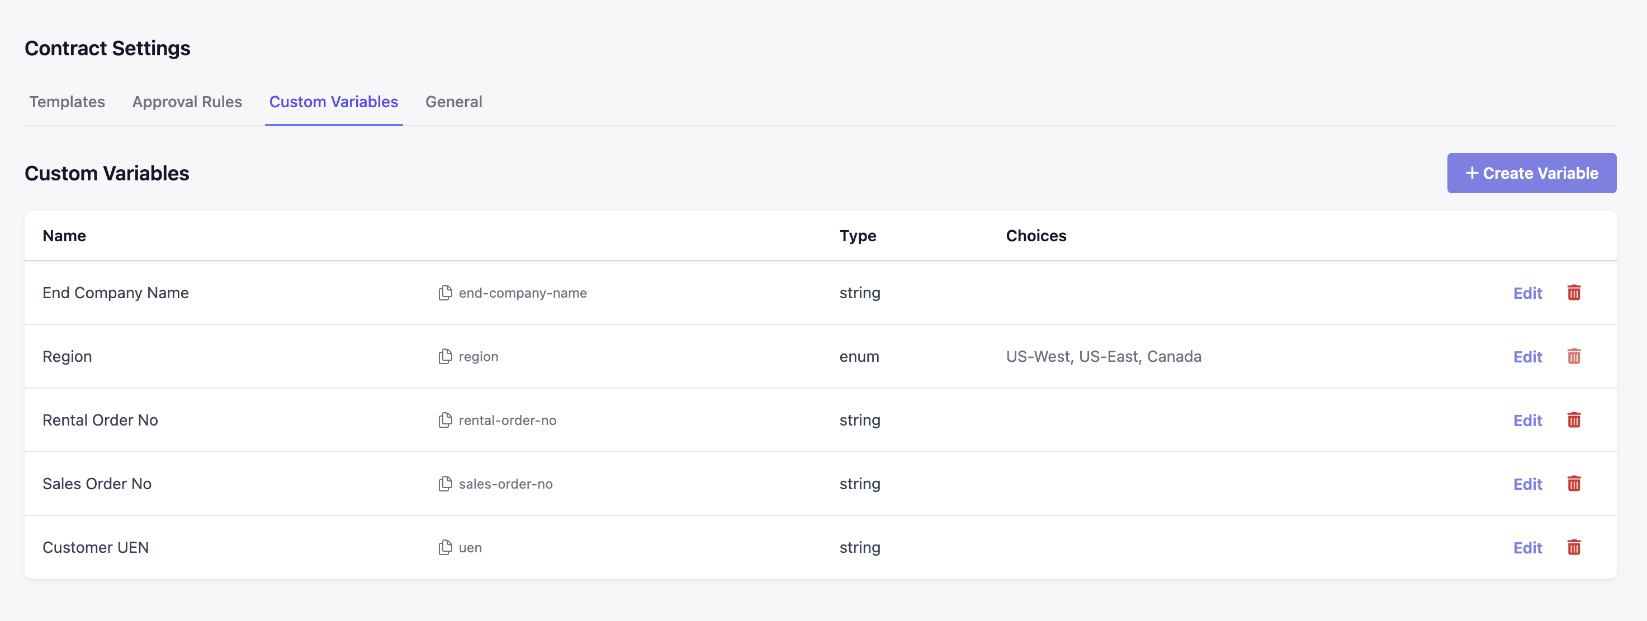Delete the Region variable
This screenshot has width=1647, height=621.
click(1573, 356)
